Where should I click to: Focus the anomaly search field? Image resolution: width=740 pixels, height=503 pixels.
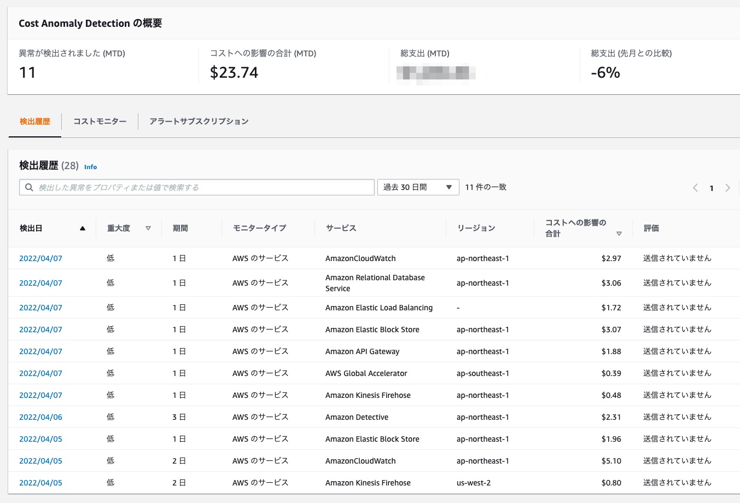tap(197, 187)
